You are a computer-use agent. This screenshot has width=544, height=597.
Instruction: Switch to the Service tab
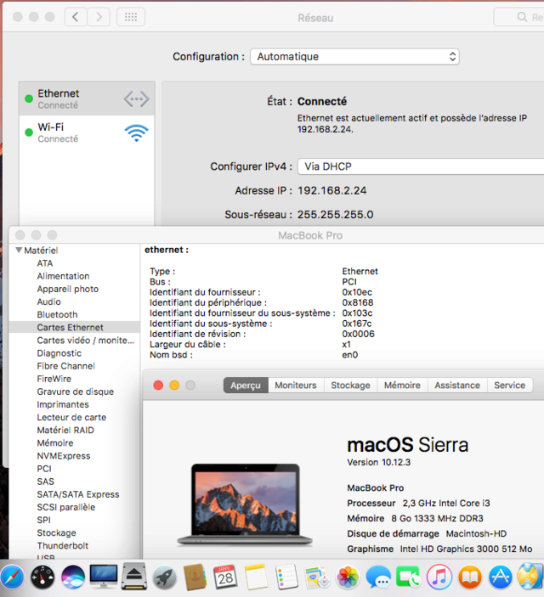point(510,386)
